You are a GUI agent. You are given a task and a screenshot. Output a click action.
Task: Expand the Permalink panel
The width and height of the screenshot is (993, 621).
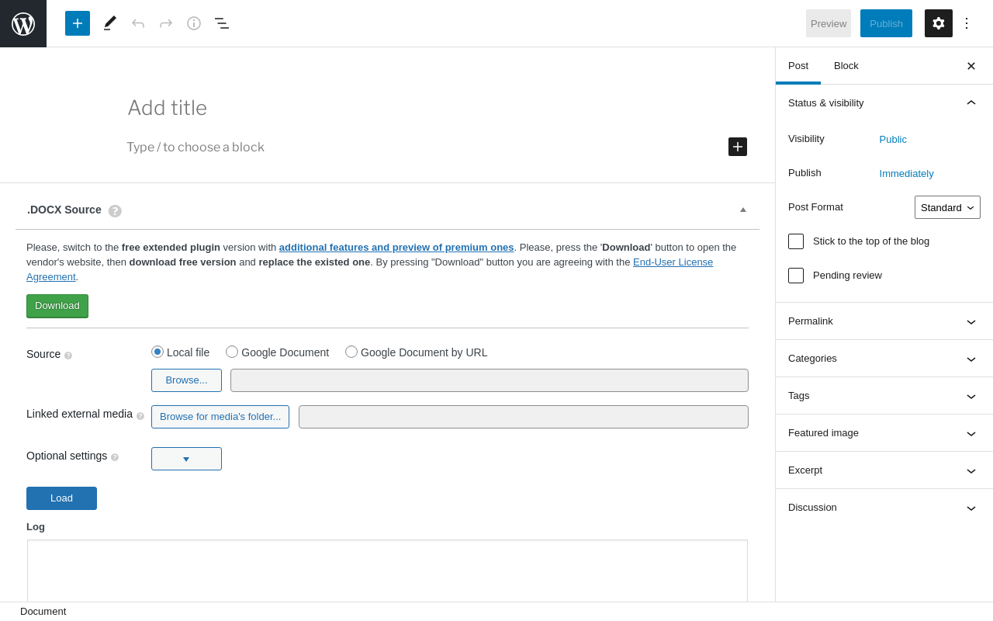click(x=884, y=321)
